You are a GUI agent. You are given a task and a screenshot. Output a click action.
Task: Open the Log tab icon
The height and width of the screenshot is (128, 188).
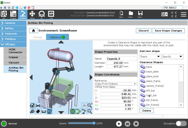click(51, 14)
